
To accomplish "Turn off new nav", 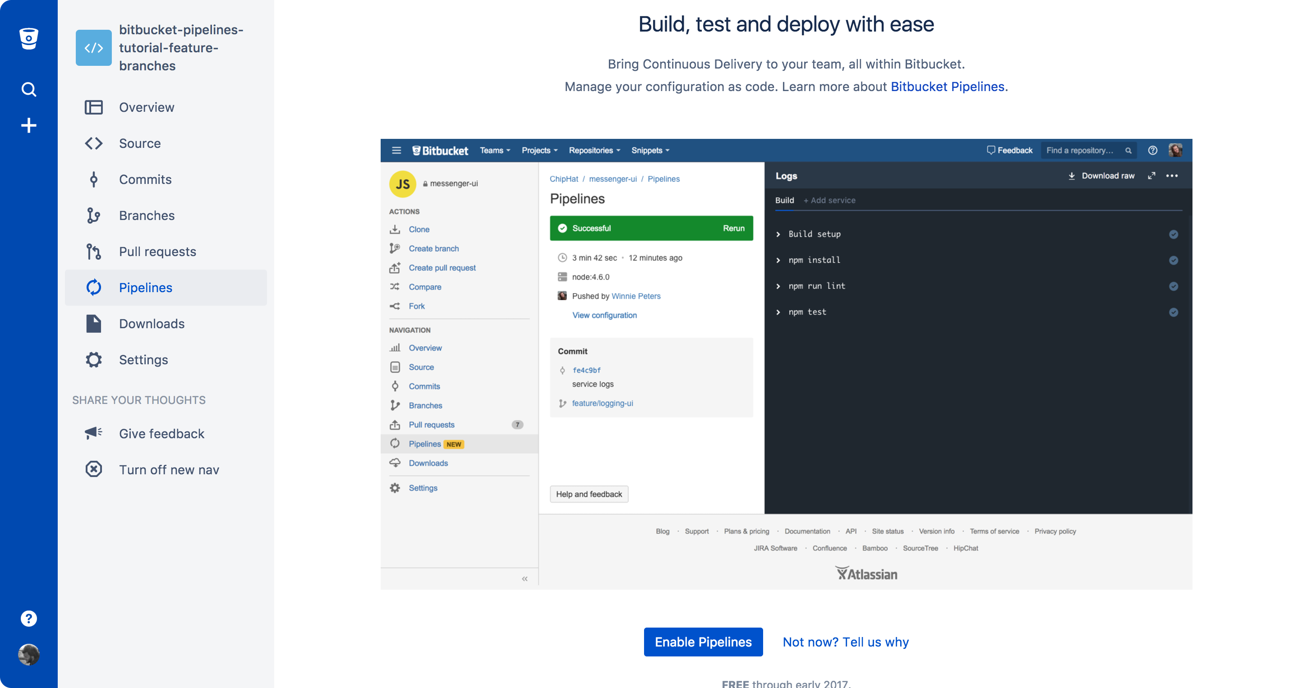I will pos(169,469).
